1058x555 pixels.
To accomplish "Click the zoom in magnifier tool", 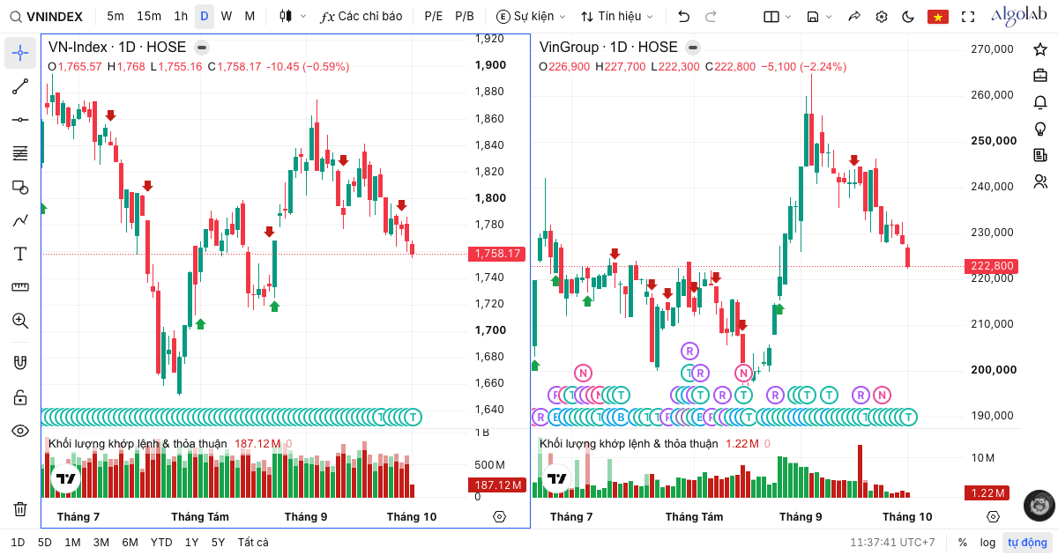I will pos(20,321).
